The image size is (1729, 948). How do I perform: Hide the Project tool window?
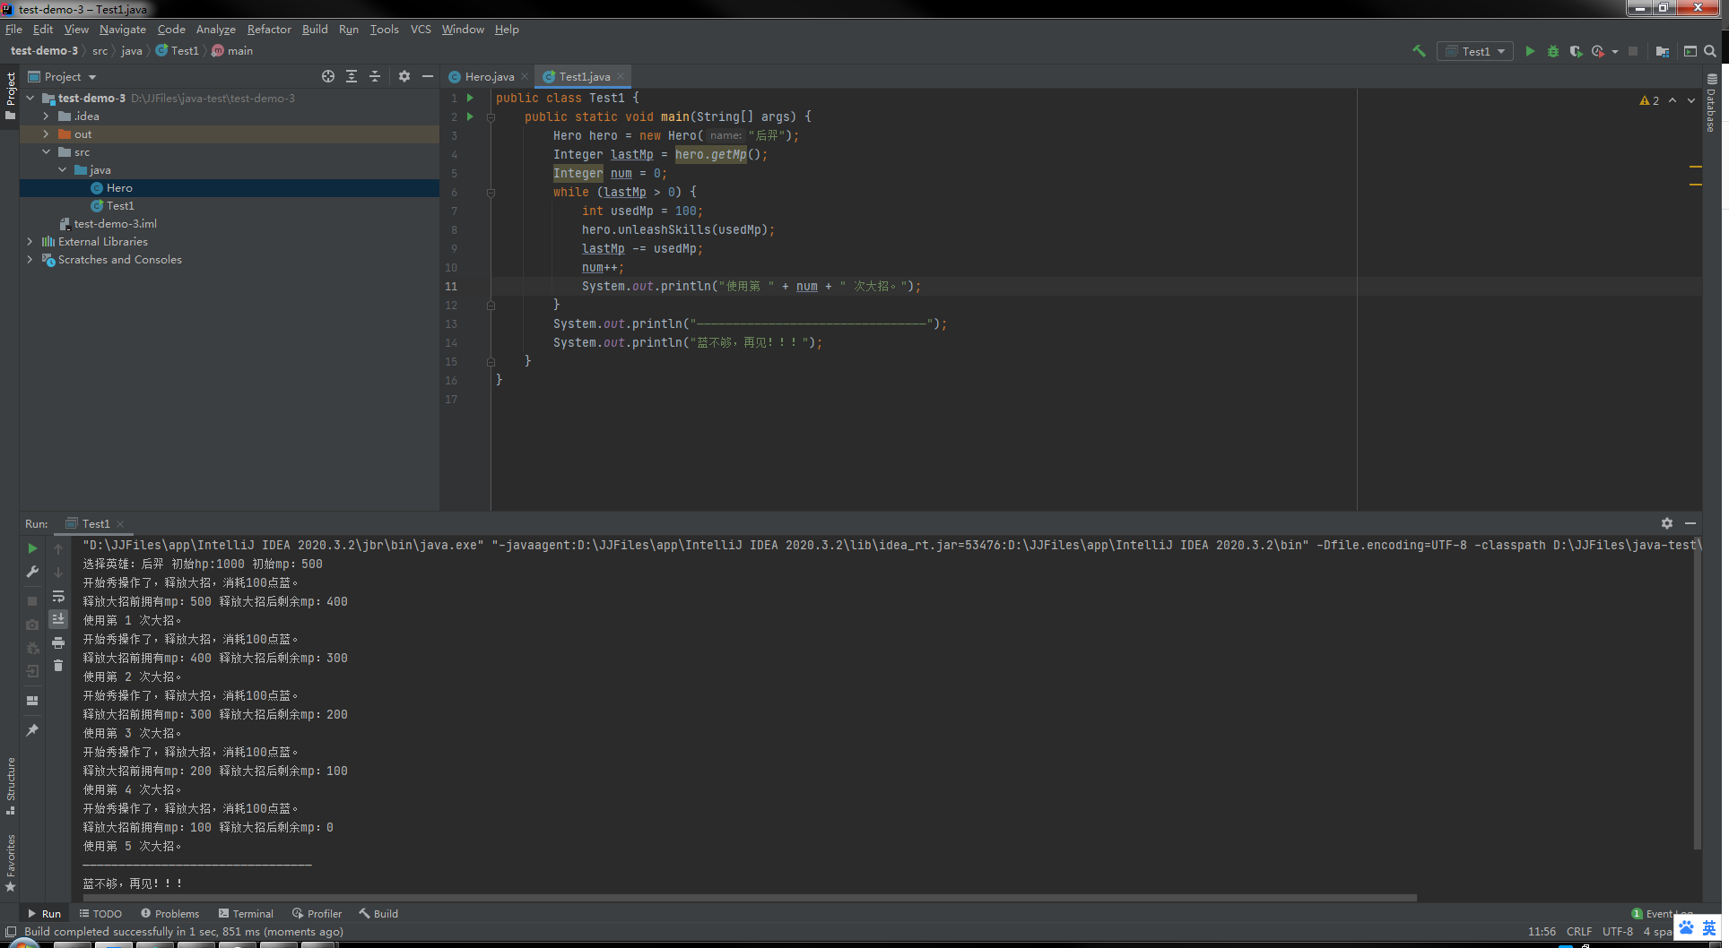(428, 76)
